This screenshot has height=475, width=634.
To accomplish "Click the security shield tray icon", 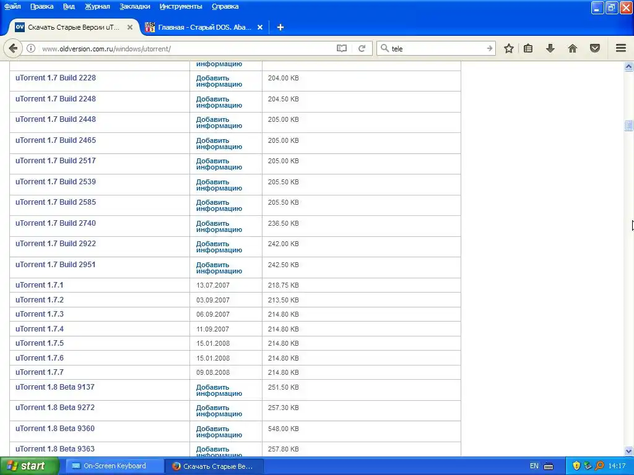I will [x=576, y=466].
